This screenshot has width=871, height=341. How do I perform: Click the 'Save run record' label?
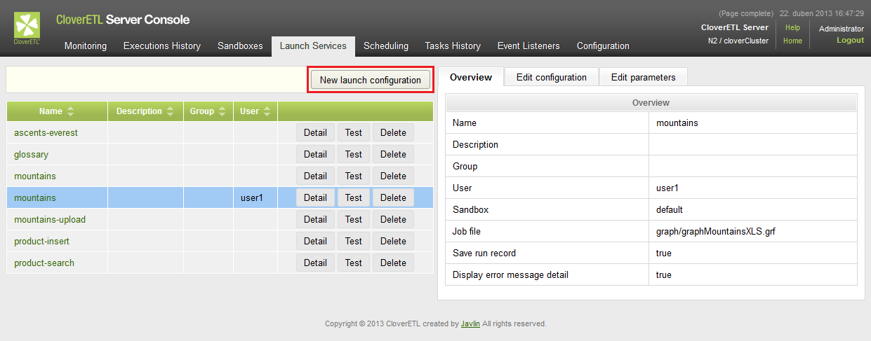(x=484, y=253)
